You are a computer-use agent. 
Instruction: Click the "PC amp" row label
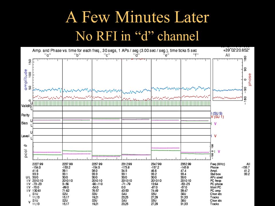coord(215,191)
